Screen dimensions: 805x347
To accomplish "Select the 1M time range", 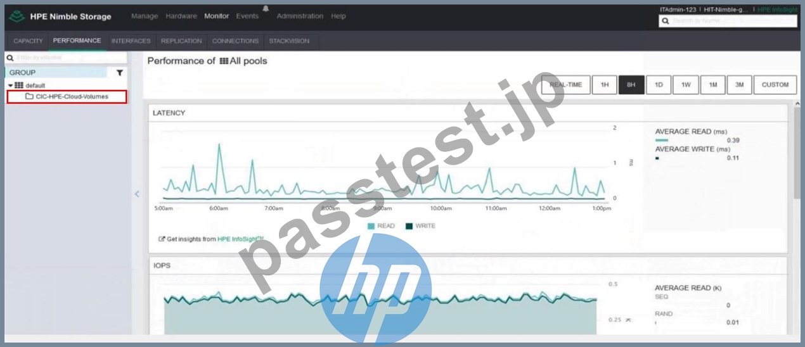I will (713, 85).
